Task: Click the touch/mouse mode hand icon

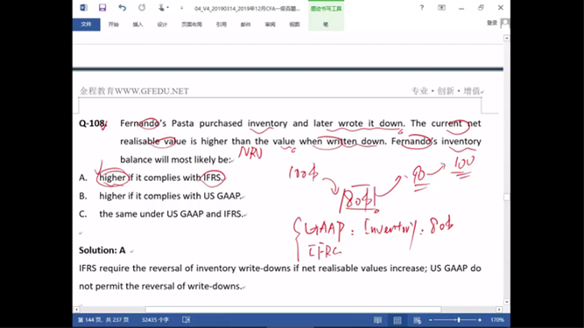Action: (161, 8)
